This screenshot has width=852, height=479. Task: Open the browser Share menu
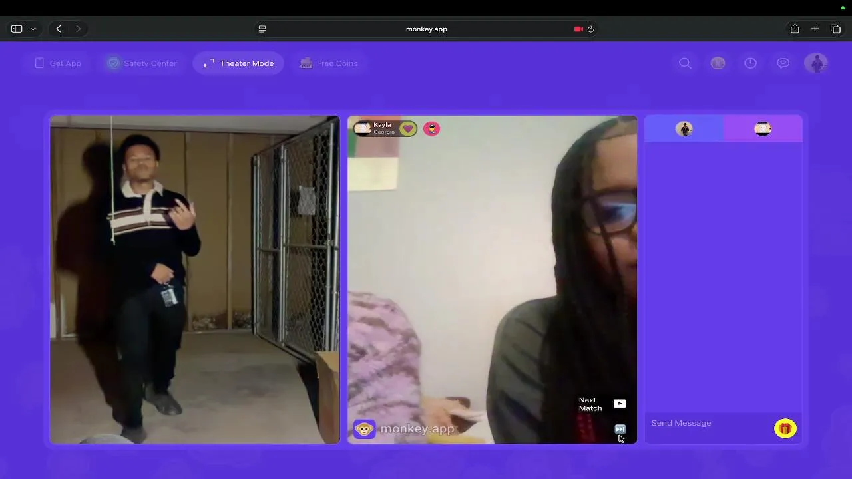pyautogui.click(x=795, y=29)
